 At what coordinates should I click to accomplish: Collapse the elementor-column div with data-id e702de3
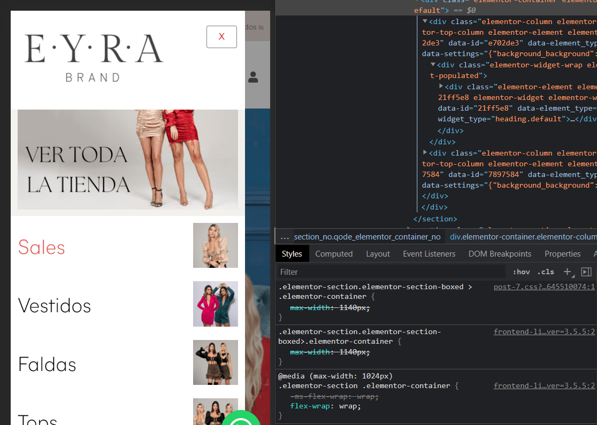[425, 21]
